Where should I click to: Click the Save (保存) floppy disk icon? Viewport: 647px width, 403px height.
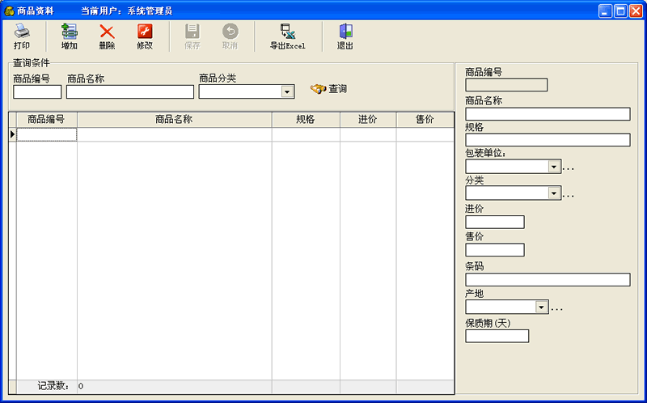pyautogui.click(x=192, y=32)
